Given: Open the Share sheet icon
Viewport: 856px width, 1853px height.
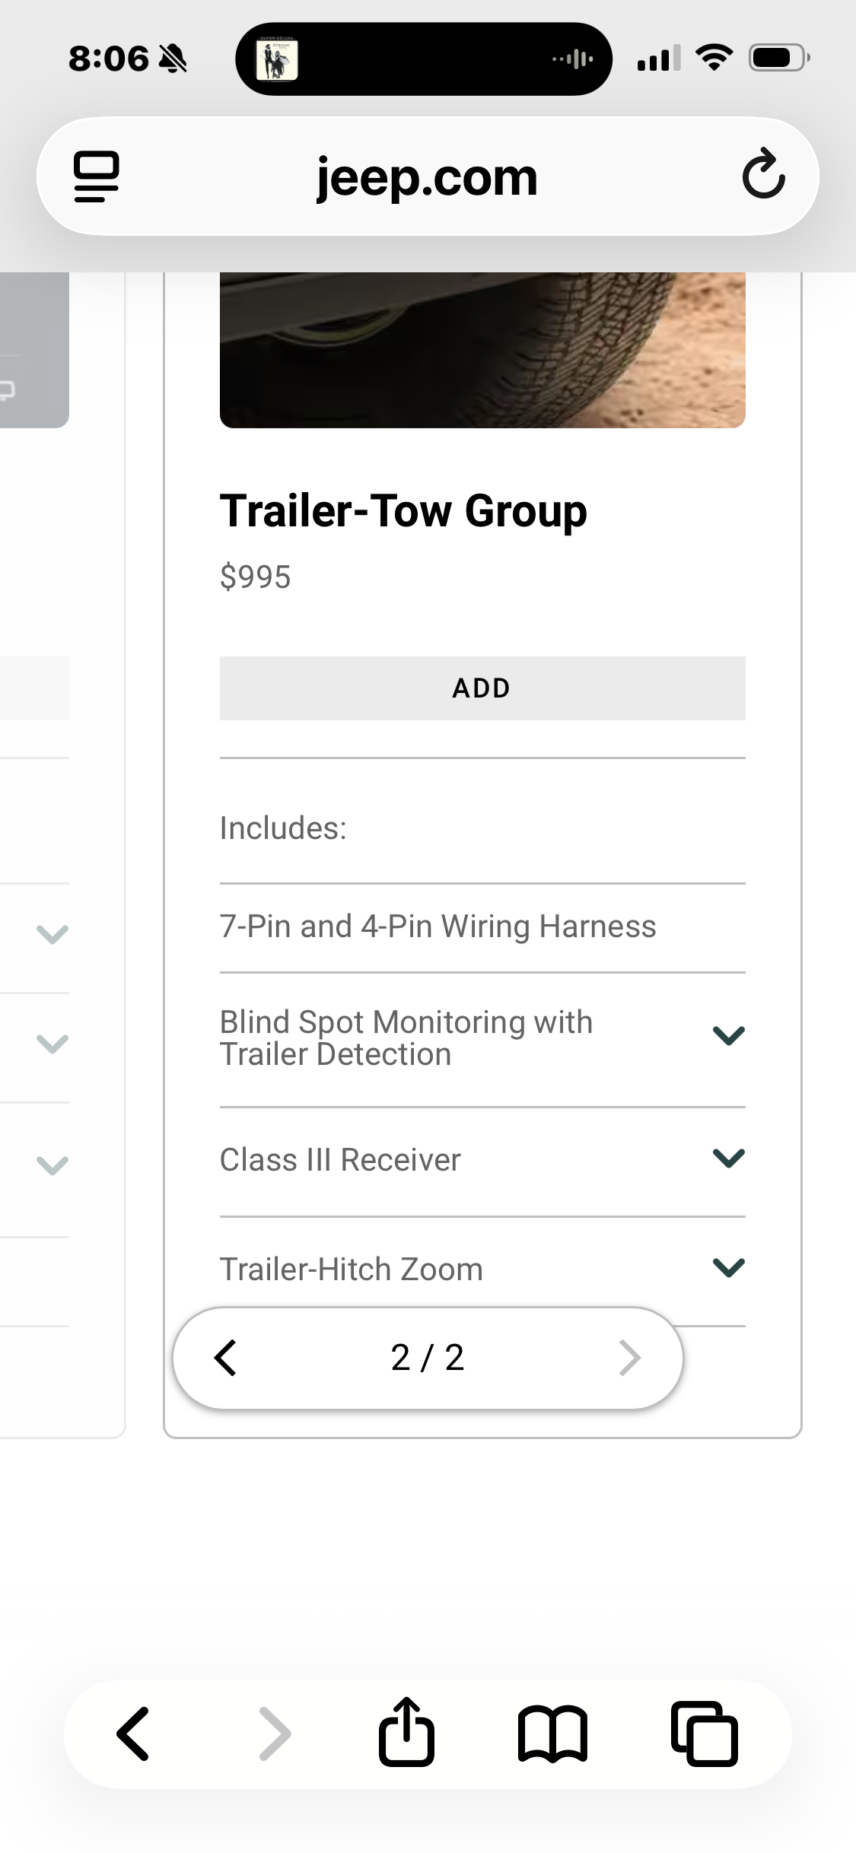Looking at the screenshot, I should pyautogui.click(x=406, y=1731).
